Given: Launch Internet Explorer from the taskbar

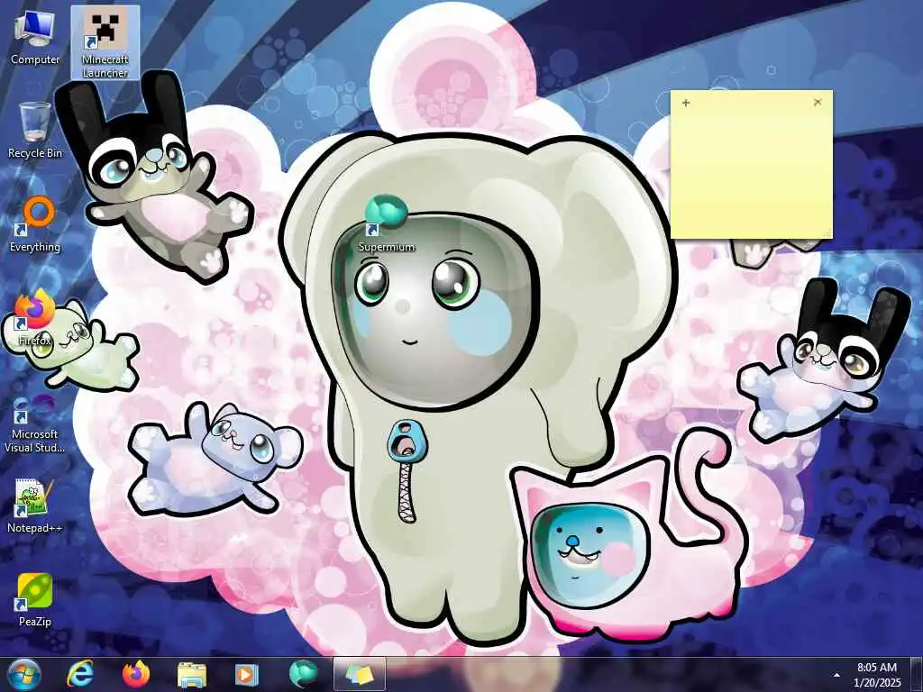Looking at the screenshot, I should click(80, 674).
